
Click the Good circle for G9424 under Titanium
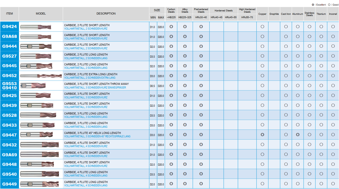point(321,27)
